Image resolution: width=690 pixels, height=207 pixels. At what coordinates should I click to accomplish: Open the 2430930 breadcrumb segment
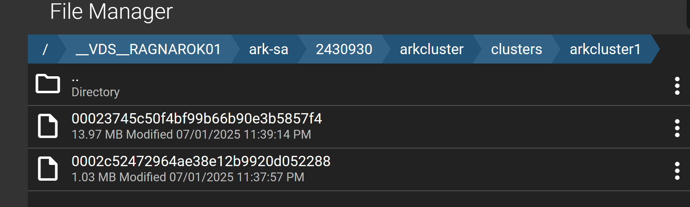tap(344, 49)
